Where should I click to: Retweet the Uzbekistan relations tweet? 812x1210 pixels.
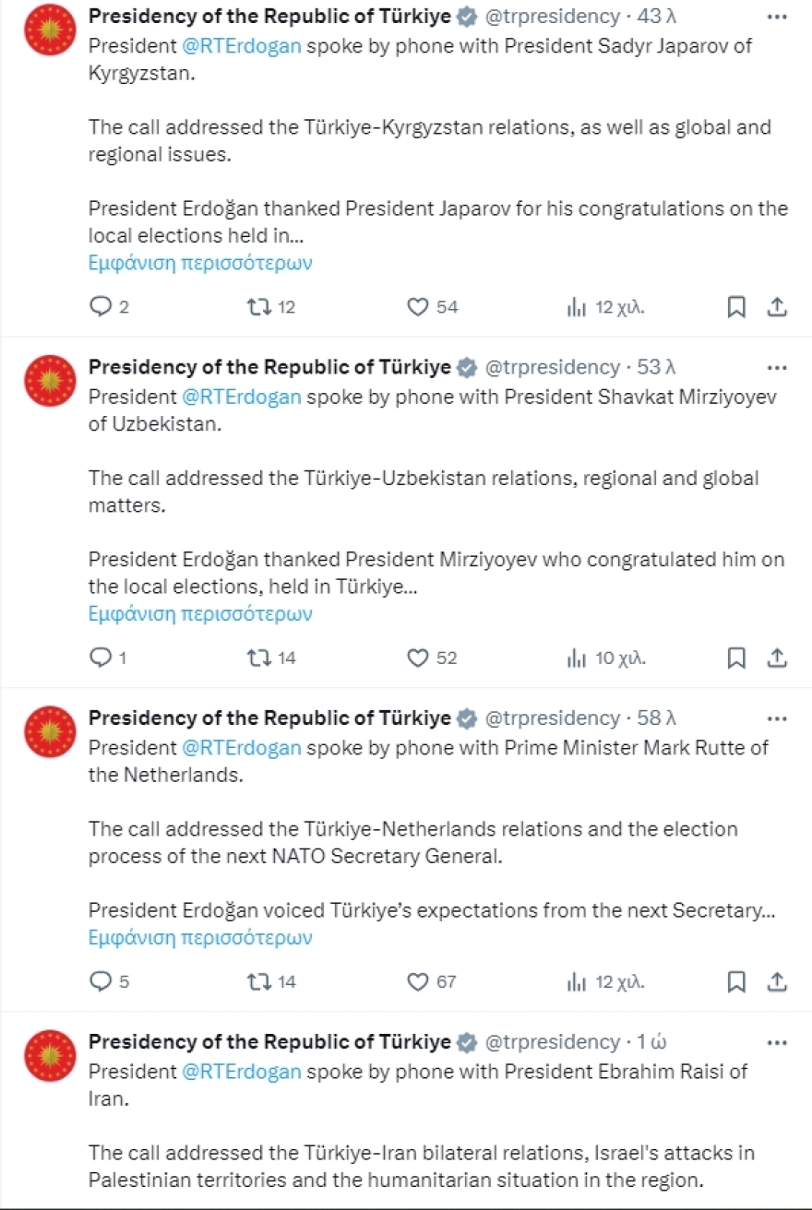tap(259, 658)
